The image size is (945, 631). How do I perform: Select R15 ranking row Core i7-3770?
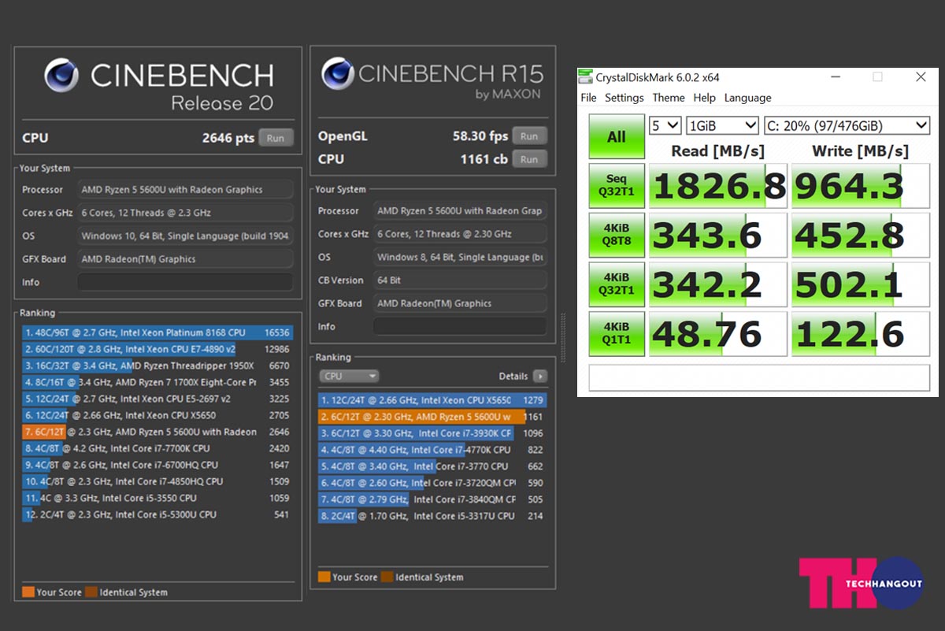(432, 466)
